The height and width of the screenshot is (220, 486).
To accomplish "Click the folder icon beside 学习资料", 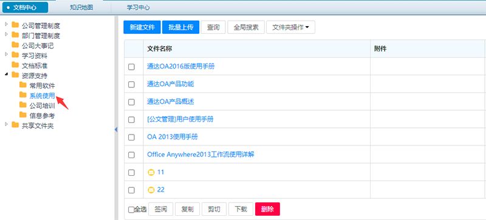I will pos(15,55).
